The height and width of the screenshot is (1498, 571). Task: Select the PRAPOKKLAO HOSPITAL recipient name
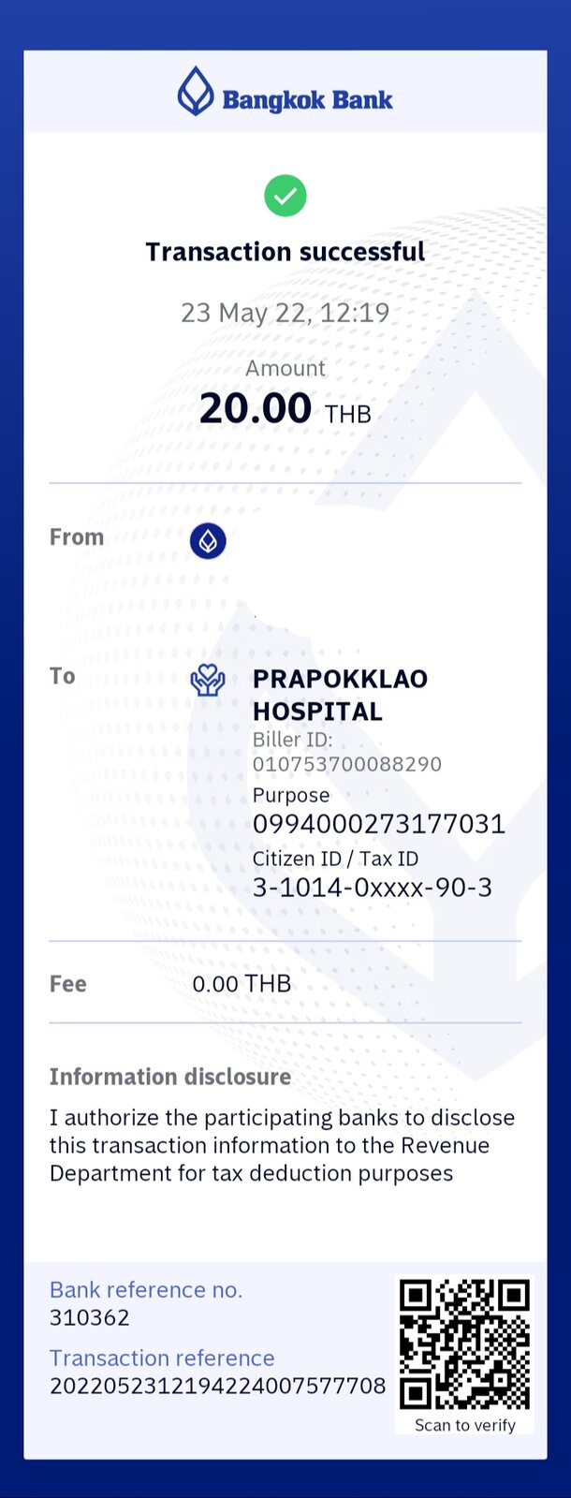340,695
